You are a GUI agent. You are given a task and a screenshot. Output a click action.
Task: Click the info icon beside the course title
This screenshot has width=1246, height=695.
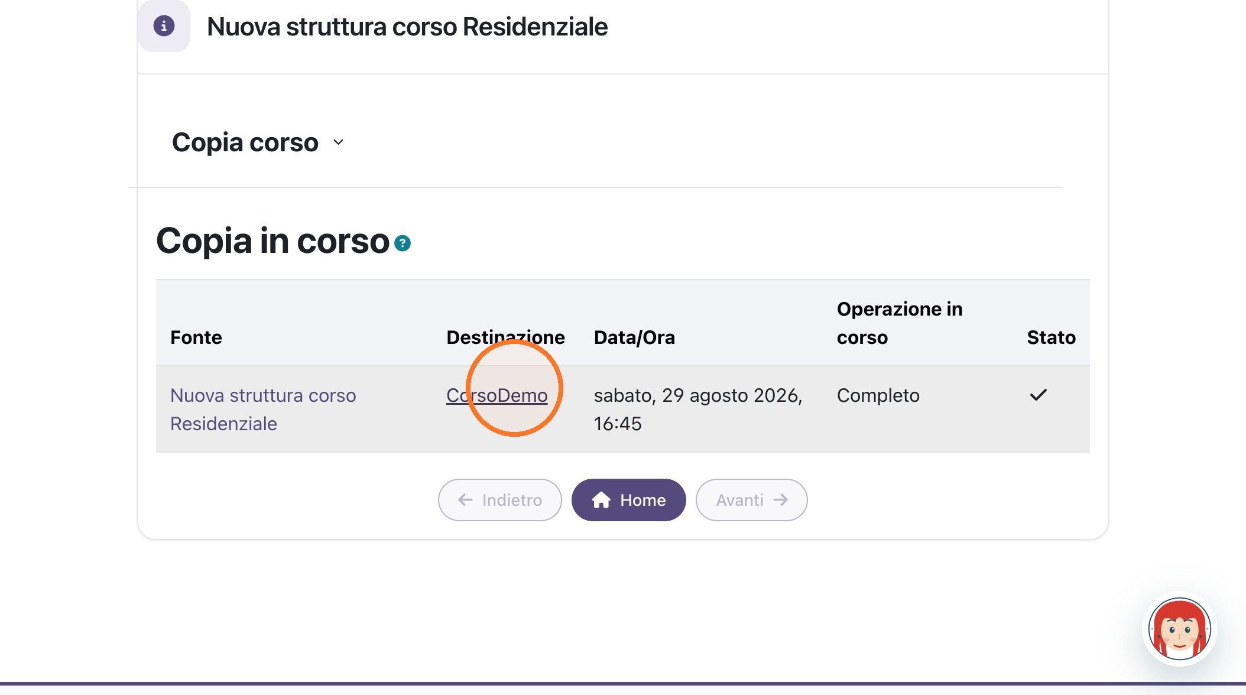[x=164, y=26]
